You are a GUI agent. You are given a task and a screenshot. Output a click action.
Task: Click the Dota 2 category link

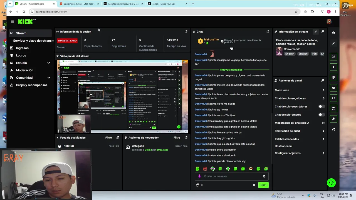click(x=148, y=150)
